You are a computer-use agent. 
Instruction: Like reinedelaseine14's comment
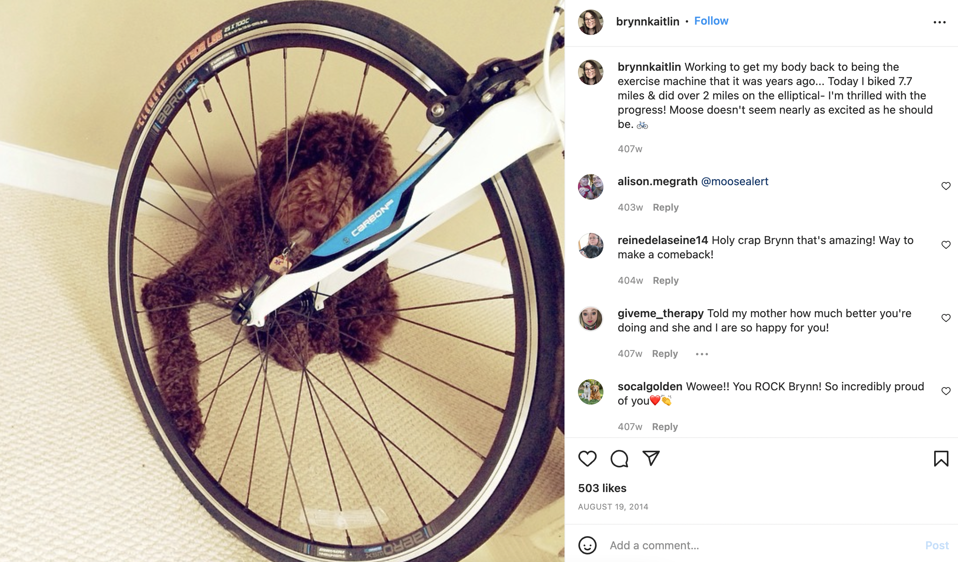946,245
